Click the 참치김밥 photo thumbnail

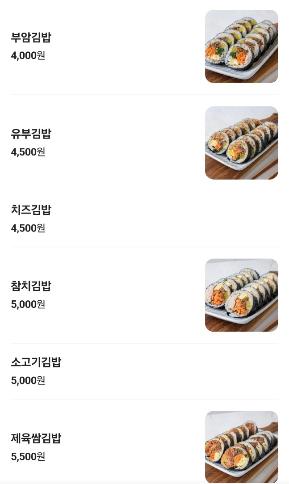(x=242, y=295)
